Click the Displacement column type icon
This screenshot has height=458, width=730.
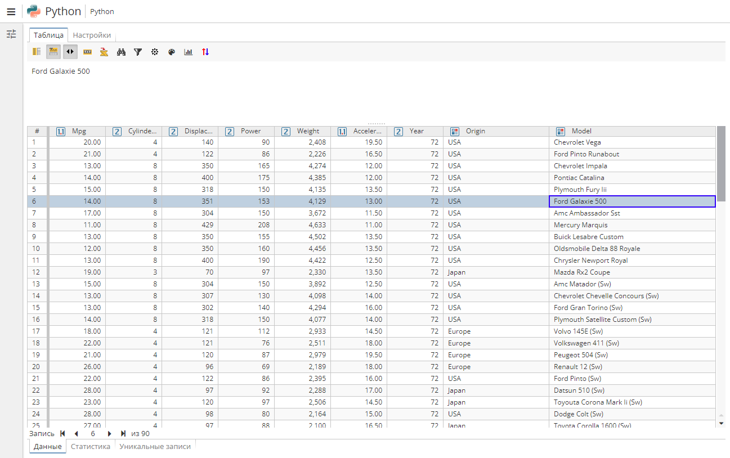click(173, 132)
